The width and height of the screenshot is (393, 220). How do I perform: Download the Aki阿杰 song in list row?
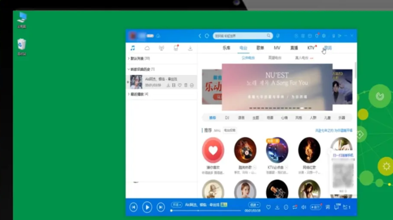click(x=168, y=85)
